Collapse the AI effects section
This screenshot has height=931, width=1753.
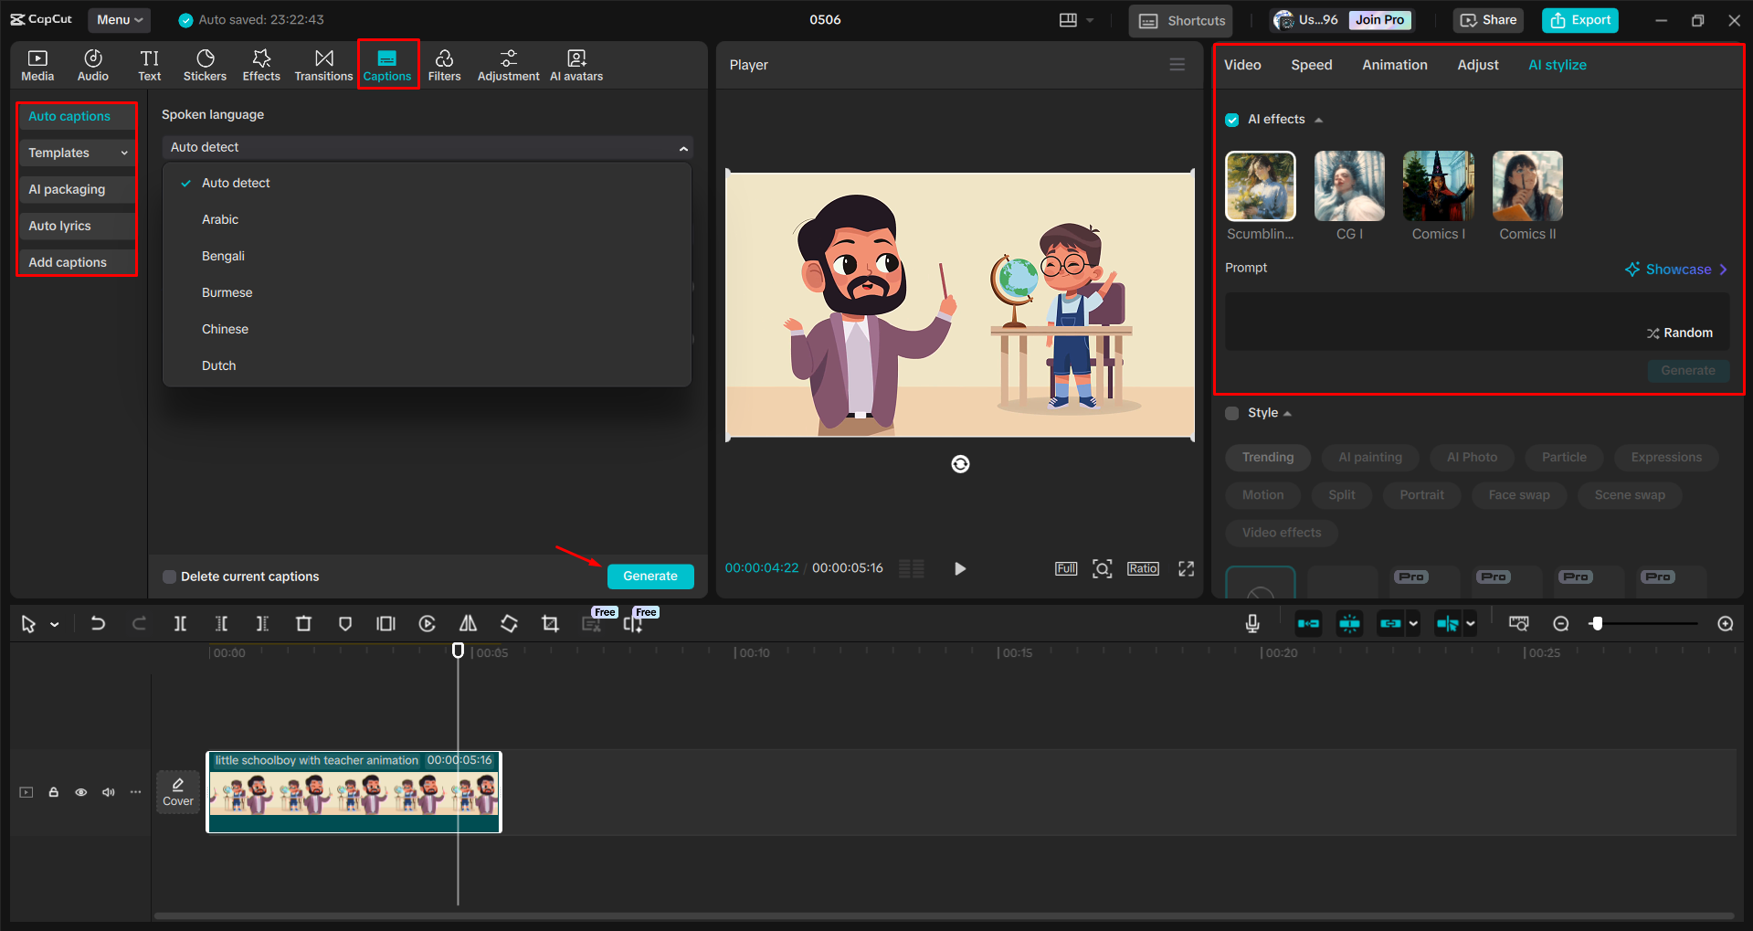pos(1319,119)
